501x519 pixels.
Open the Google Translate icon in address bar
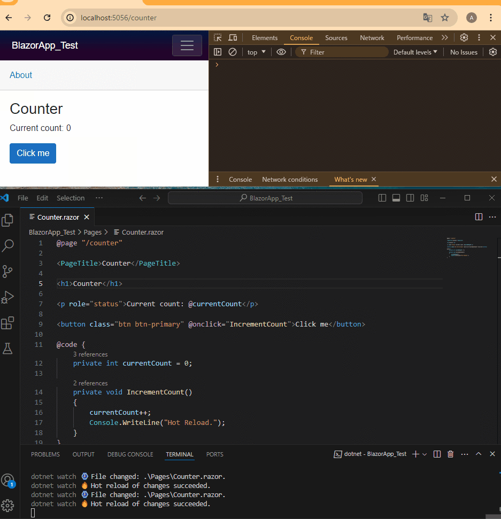[428, 18]
